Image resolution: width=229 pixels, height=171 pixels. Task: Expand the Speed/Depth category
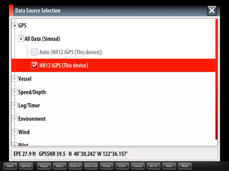(15, 92)
